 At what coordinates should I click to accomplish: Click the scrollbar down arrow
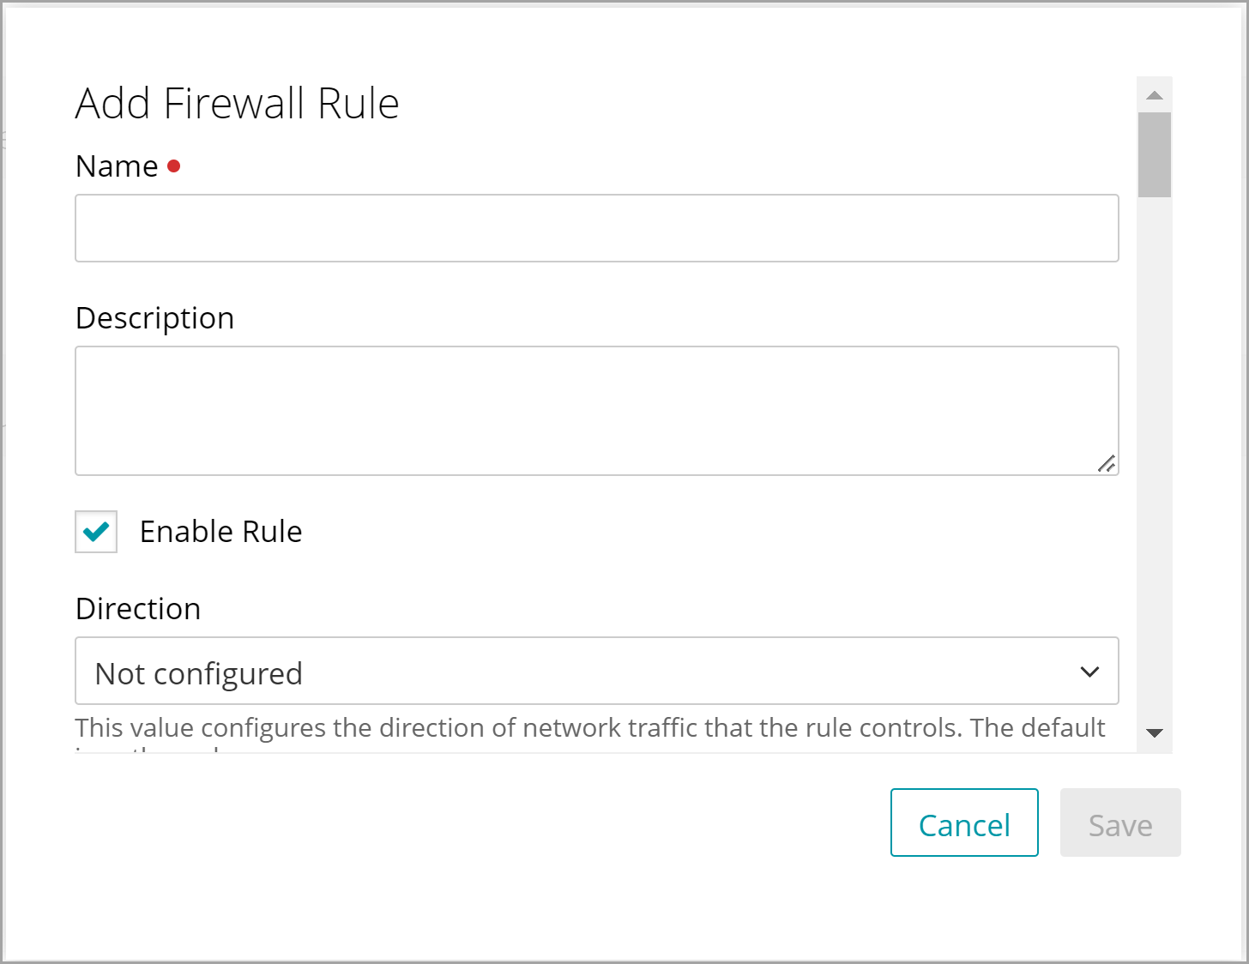coord(1155,733)
